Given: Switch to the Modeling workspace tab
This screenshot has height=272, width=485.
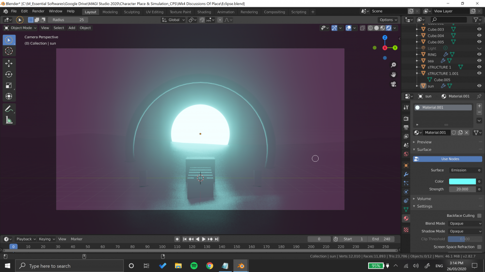Looking at the screenshot, I should 110,12.
